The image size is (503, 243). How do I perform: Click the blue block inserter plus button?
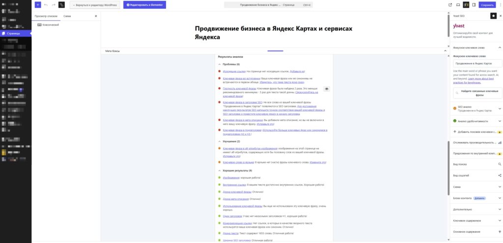click(x=38, y=5)
